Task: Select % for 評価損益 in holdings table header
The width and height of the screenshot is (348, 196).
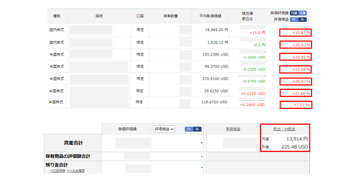Action: click(302, 20)
